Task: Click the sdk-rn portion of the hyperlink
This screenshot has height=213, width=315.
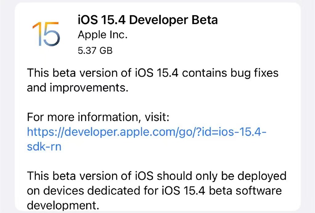Action: point(44,146)
